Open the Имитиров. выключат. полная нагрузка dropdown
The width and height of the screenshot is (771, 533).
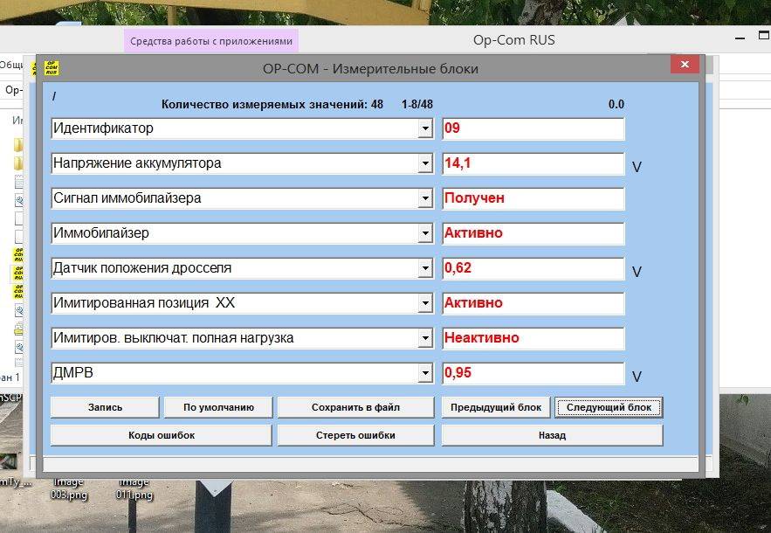pos(425,339)
